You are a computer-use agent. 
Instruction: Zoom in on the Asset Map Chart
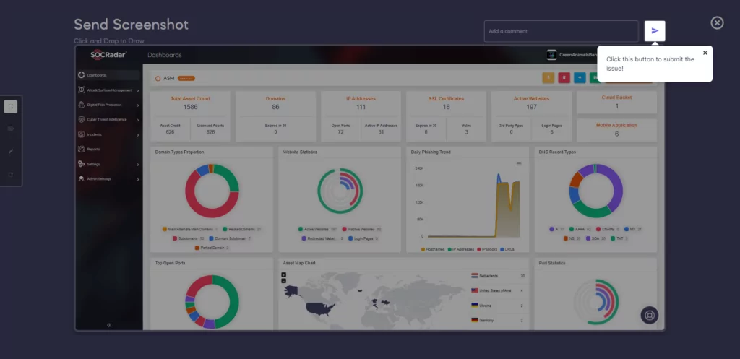283,274
